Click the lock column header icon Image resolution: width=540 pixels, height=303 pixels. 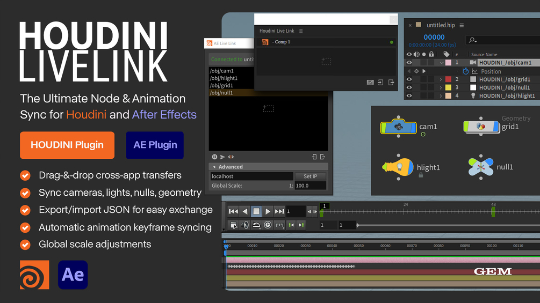(431, 54)
